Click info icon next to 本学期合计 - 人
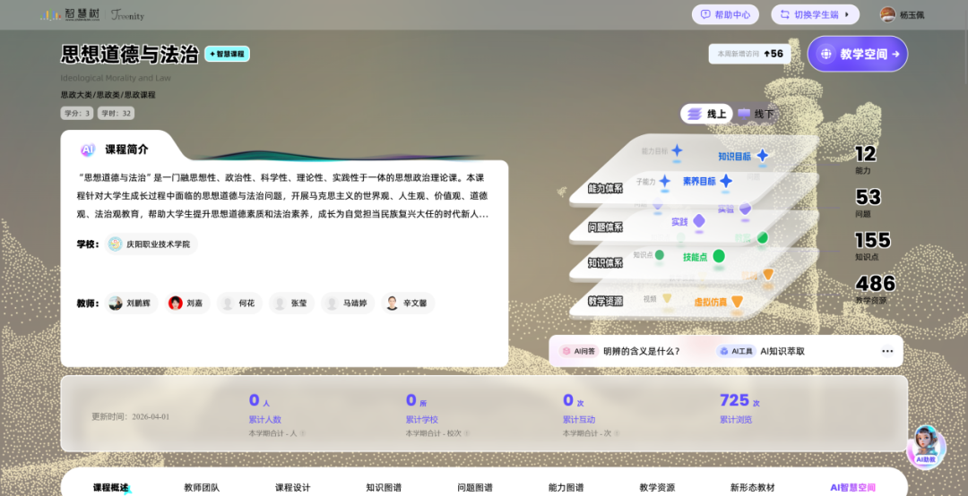The image size is (968, 496). click(x=303, y=433)
